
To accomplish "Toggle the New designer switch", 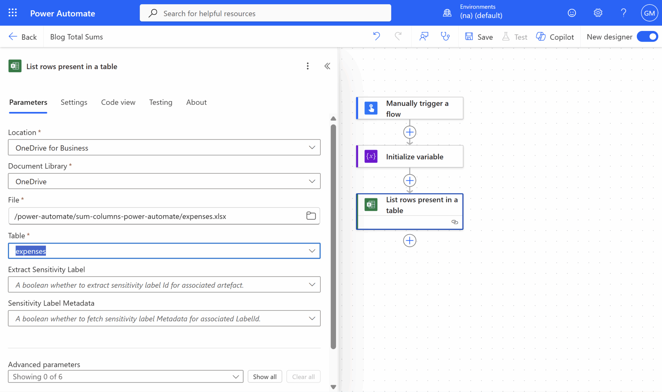I will point(647,37).
